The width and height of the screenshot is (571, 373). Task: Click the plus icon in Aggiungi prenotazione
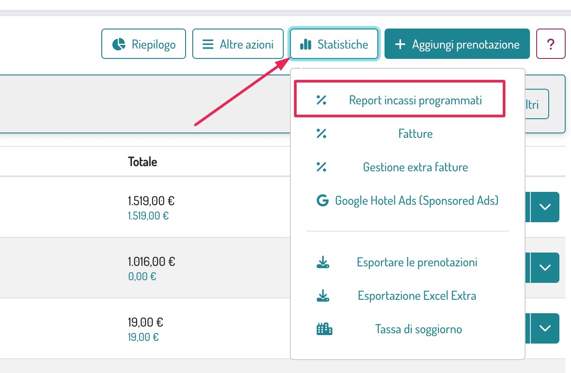pos(400,44)
